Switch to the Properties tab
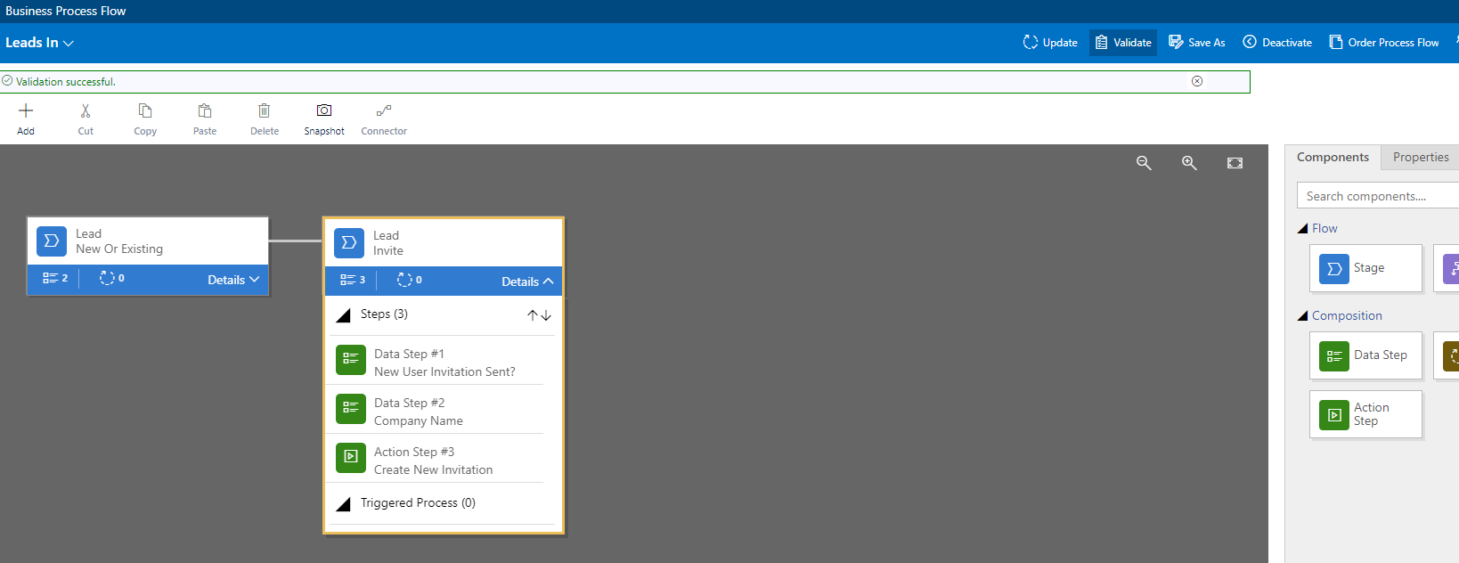1459x563 pixels. coord(1420,158)
